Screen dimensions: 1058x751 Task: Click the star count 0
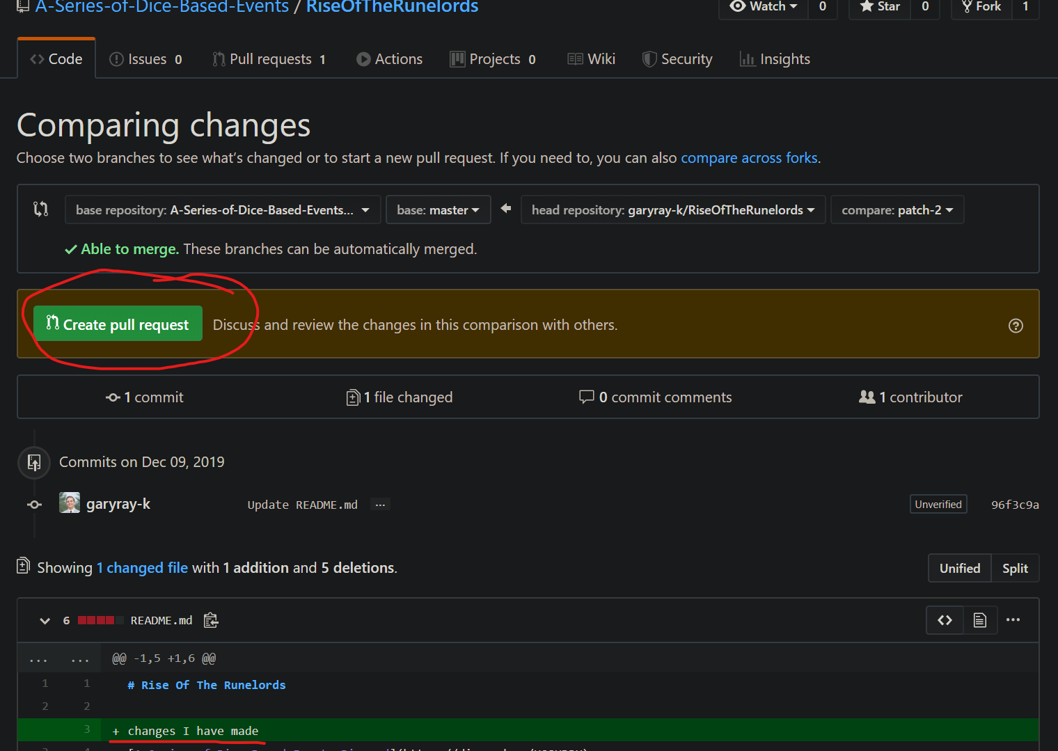click(925, 7)
